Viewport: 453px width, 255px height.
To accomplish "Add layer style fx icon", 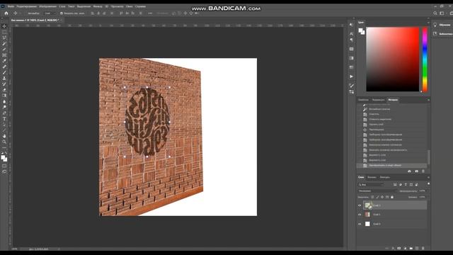I will [x=394, y=248].
